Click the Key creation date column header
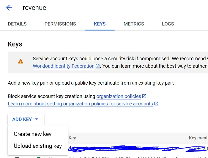 pyautogui.click(x=198, y=138)
